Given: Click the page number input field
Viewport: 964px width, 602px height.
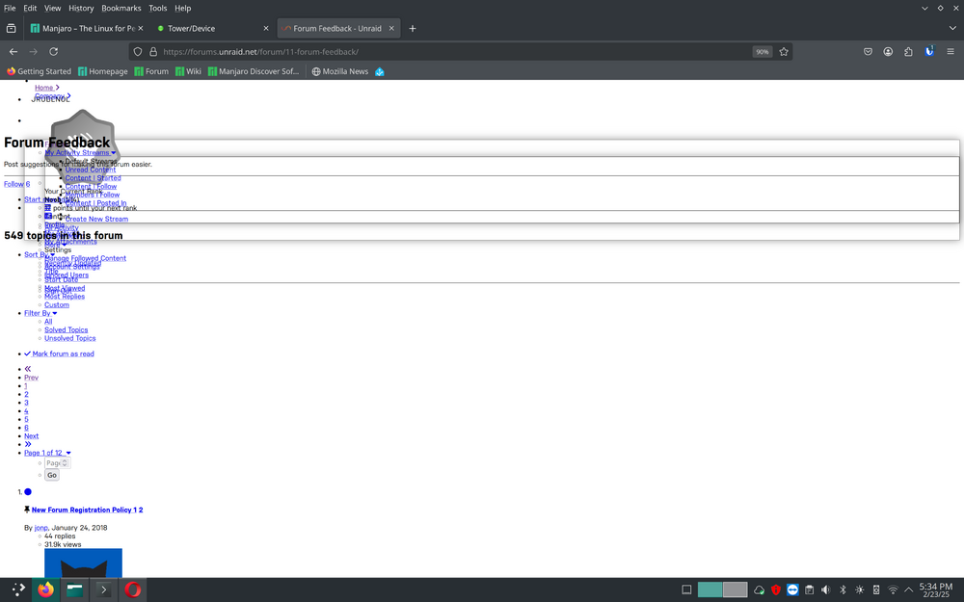Looking at the screenshot, I should coord(57,462).
